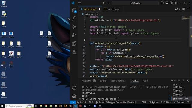This screenshot has height=108, width=192.
Task: Open the Customize Layout button
Action: [176, 3]
